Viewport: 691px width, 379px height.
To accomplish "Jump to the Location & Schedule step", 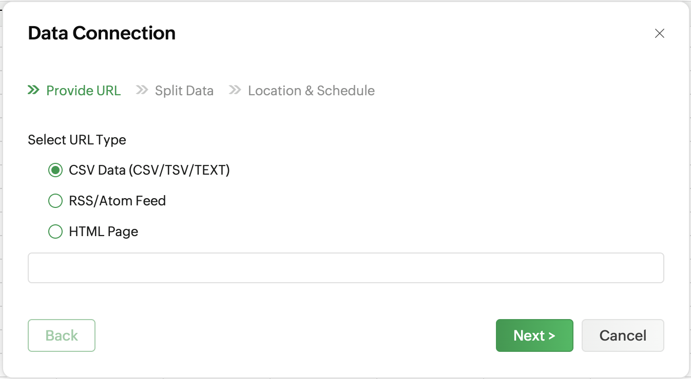I will [x=311, y=91].
